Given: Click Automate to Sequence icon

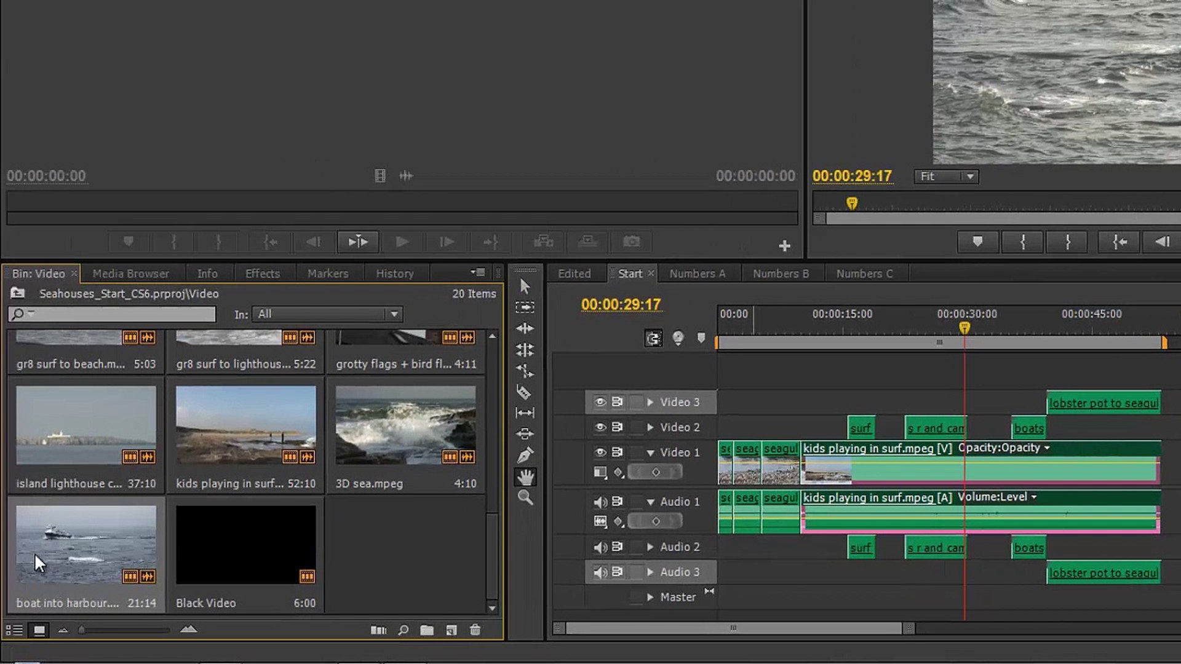Looking at the screenshot, I should click(x=379, y=630).
